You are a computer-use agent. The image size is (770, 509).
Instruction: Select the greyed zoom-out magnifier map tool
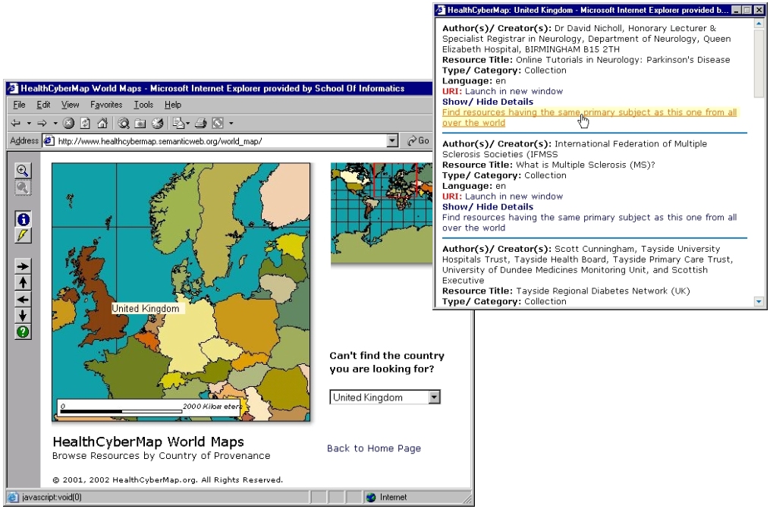pos(23,187)
